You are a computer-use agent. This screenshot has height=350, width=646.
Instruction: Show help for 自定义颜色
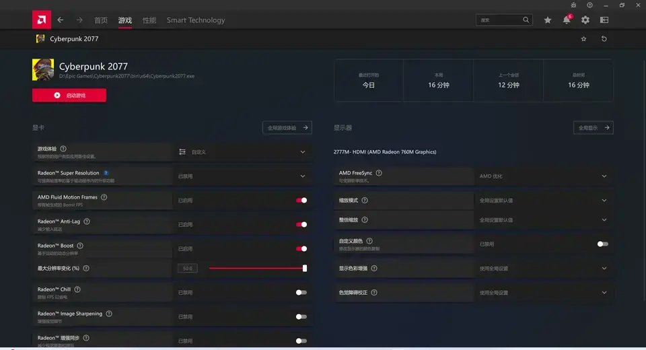coord(369,241)
